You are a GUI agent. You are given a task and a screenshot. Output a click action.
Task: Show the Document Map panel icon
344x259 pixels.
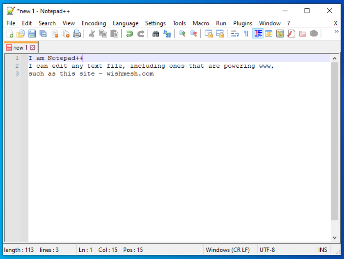tap(280, 34)
